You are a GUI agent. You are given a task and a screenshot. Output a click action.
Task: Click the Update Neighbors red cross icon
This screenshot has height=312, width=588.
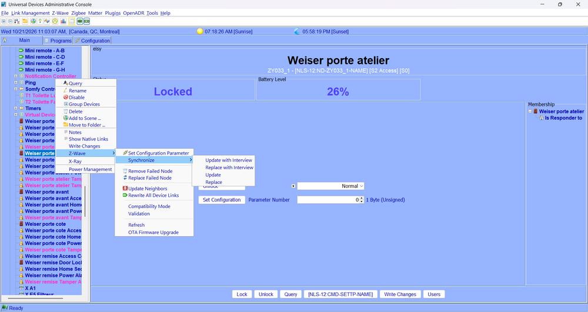coord(125,189)
